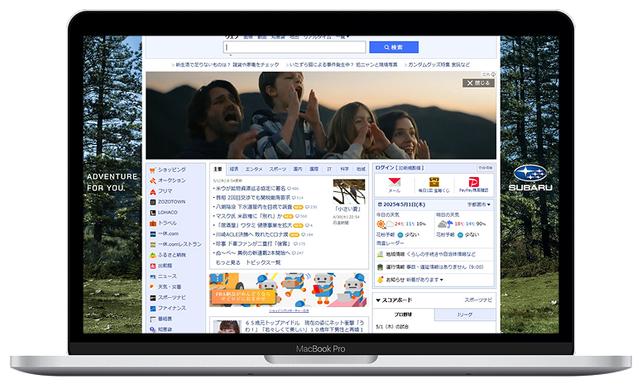Switch to the Jリーグ scoreboard tab
642x389 pixels.
click(465, 315)
